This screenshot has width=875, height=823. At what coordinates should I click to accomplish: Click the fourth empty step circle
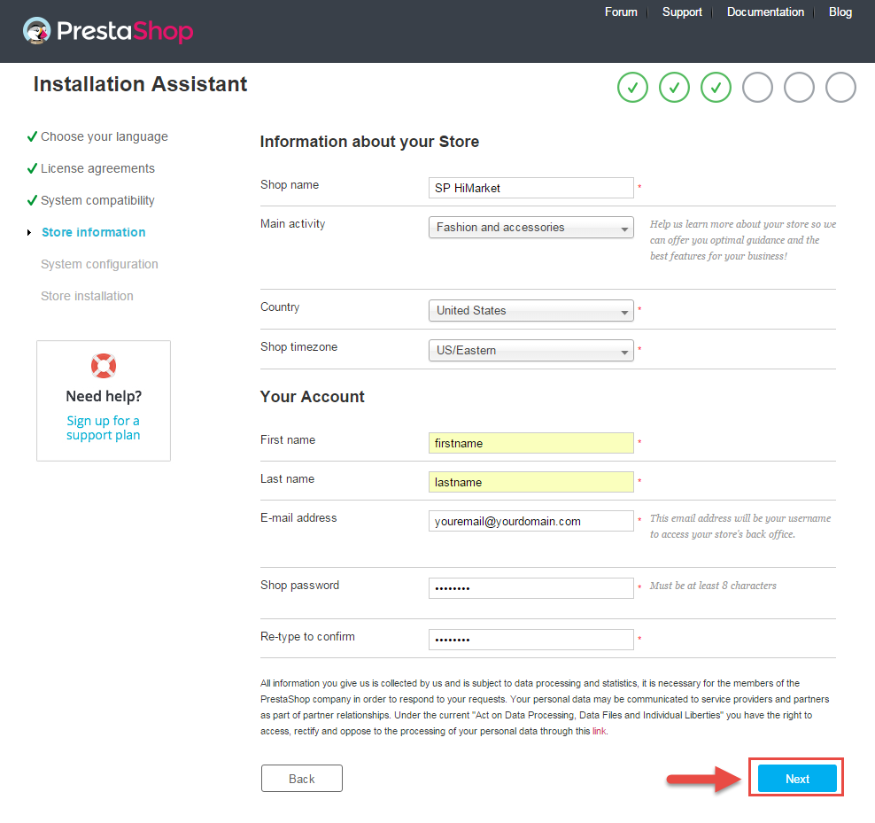[x=757, y=88]
